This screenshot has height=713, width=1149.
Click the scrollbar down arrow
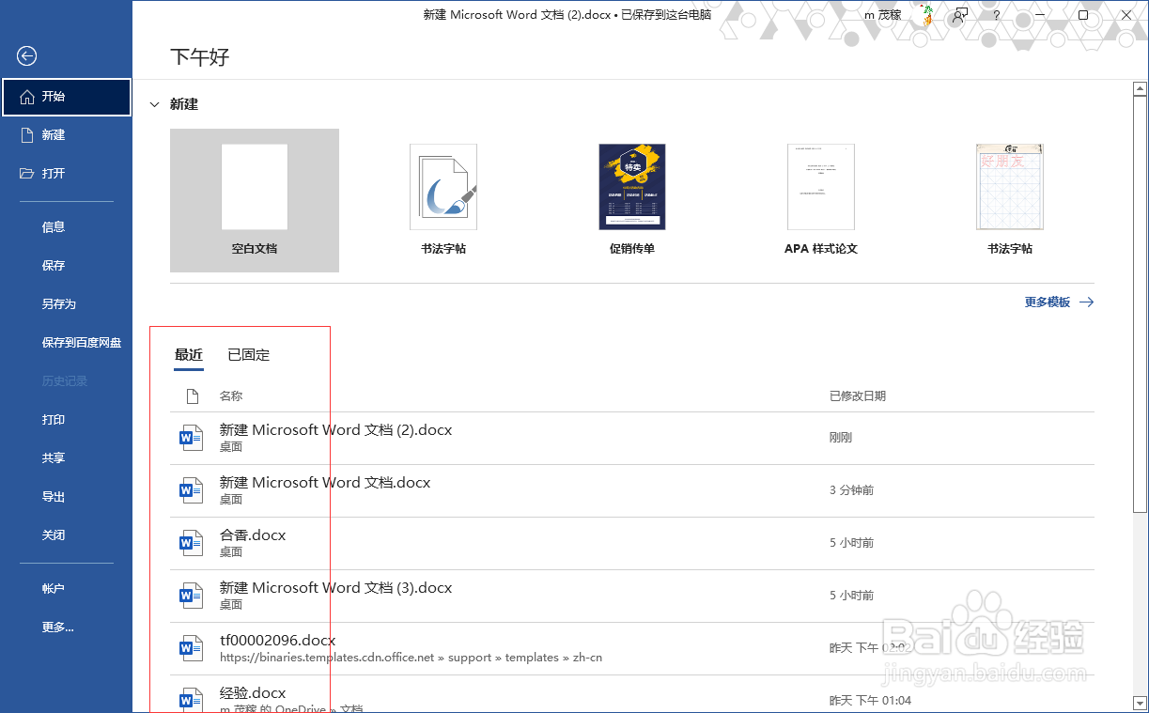point(1141,702)
